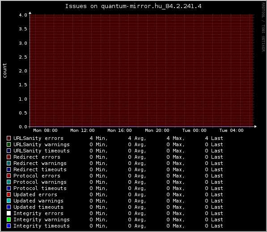267x232 pixels.
Task: Click the Protocol errors legend swatch
Action: tap(8, 176)
